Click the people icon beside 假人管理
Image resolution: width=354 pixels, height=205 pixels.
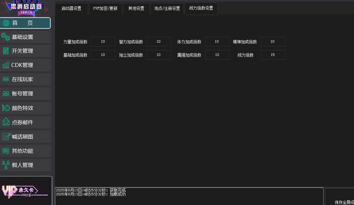pos(6,165)
